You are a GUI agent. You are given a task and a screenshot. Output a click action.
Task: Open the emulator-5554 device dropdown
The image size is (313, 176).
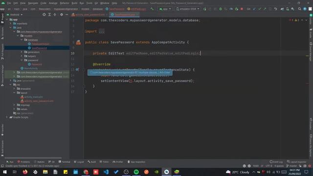pyautogui.click(x=188, y=9)
